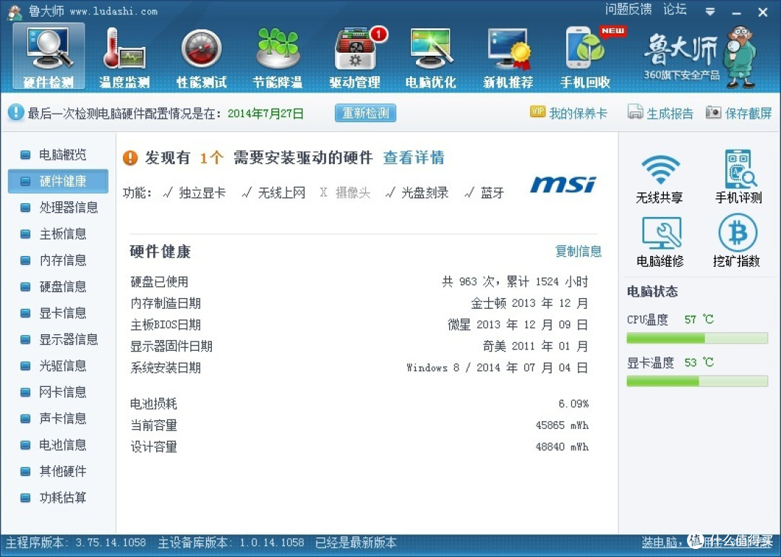The image size is (781, 557).
Task: Click 系统安装日期 Windows 8 value
Action: (x=497, y=367)
